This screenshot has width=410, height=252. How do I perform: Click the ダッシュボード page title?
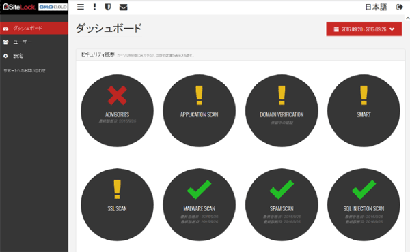tap(109, 28)
